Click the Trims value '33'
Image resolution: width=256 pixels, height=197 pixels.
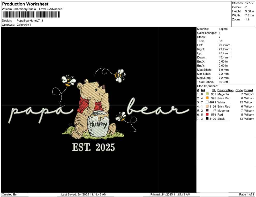220,41
